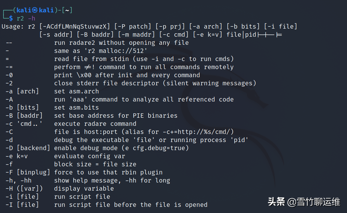Click the 'file is host:port' line
Image resolution: width=347 pixels, height=213 pixels.
click(143, 132)
